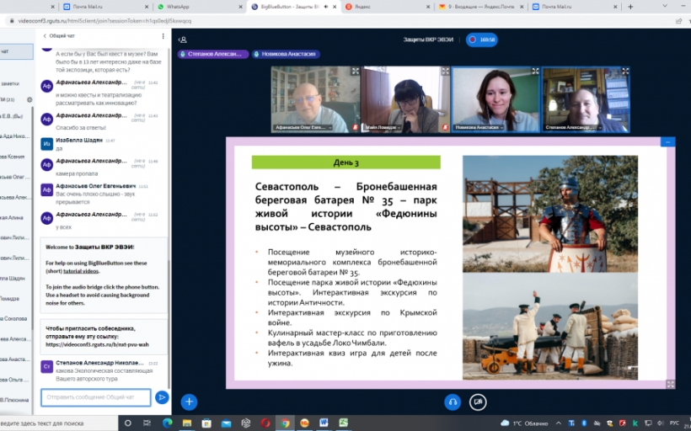
Task: Click the Opera icon in taskbar
Action: pos(265,423)
